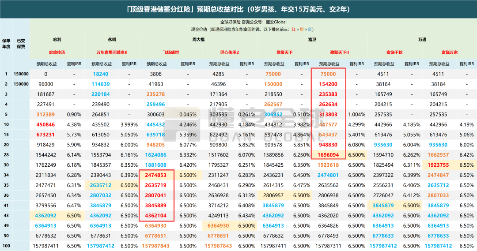This screenshot has height=251, width=477.
Task: Click the 富卫 company header
Action: tap(312, 40)
